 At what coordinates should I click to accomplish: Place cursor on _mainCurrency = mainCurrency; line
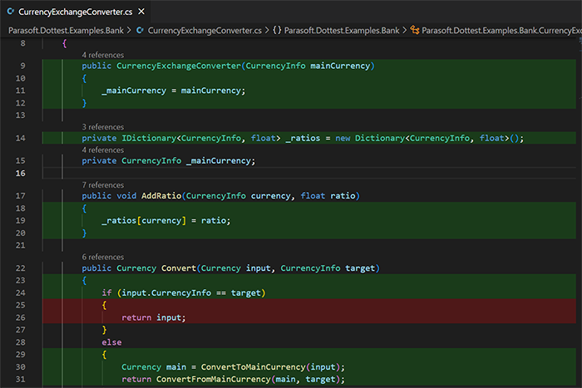tap(174, 91)
